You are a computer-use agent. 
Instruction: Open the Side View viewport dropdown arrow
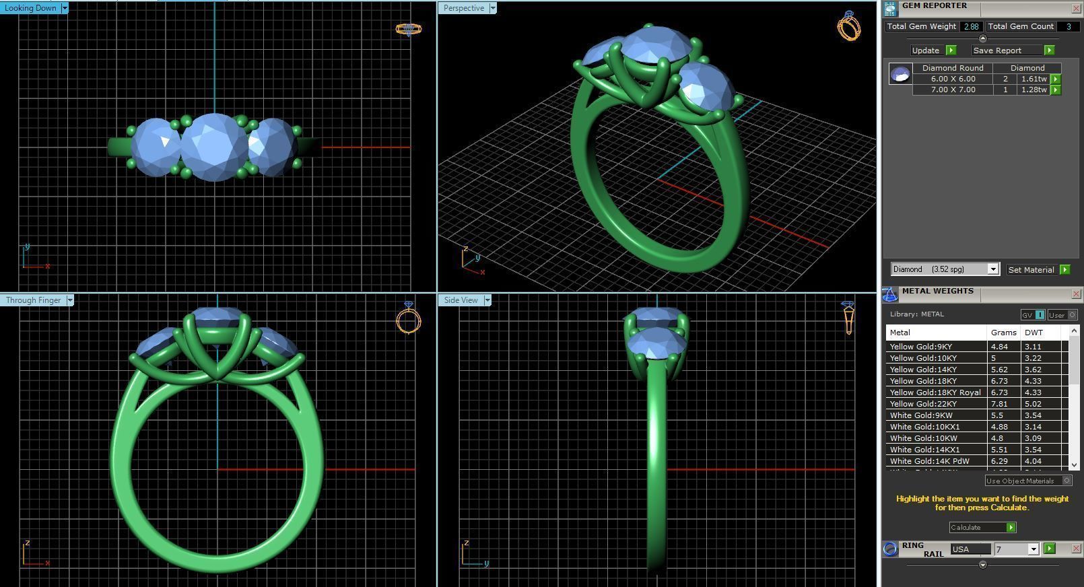487,300
